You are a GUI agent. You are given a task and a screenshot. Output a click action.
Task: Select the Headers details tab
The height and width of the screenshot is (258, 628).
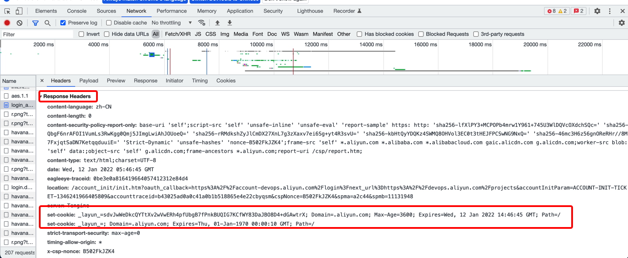[x=61, y=81]
